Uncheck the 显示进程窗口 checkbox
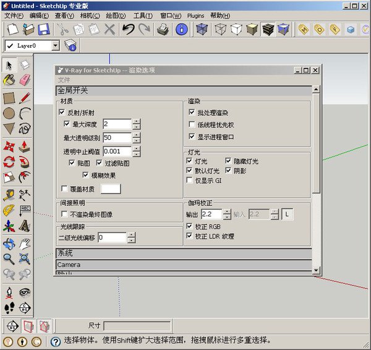371x350 pixels. (192, 137)
